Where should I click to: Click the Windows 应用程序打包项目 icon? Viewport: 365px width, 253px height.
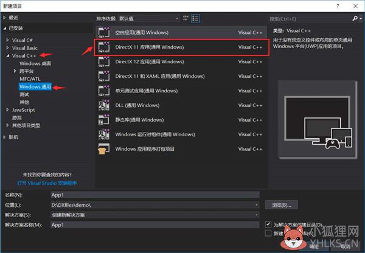tap(104, 149)
